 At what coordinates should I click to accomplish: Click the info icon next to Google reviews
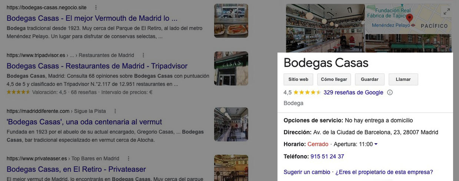pyautogui.click(x=390, y=93)
